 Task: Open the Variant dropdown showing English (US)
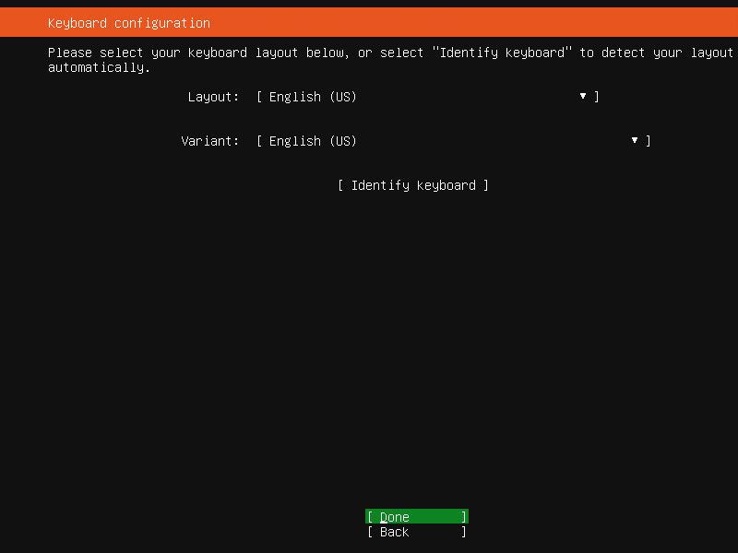(x=454, y=141)
